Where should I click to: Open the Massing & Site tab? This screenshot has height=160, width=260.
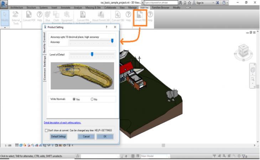pyautogui.click(x=93, y=7)
